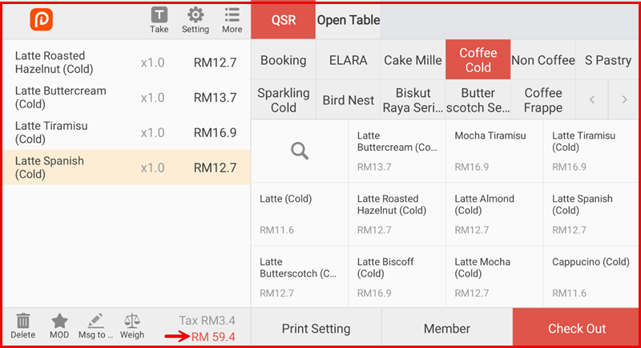Click the Member button
The height and width of the screenshot is (348, 641).
pos(446,329)
